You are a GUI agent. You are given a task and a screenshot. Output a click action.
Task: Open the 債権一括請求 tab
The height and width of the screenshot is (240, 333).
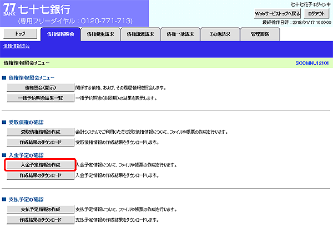pyautogui.click(x=180, y=34)
